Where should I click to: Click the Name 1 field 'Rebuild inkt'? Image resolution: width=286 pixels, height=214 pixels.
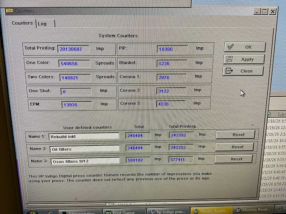(x=84, y=136)
